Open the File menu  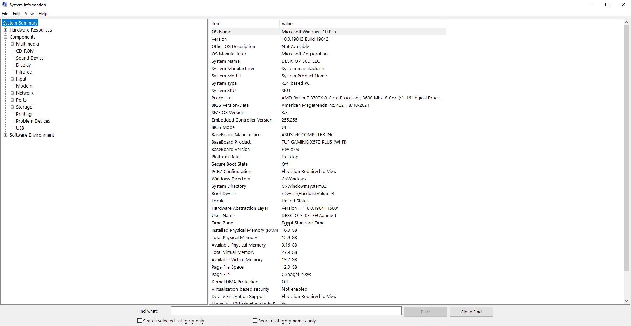(x=5, y=14)
